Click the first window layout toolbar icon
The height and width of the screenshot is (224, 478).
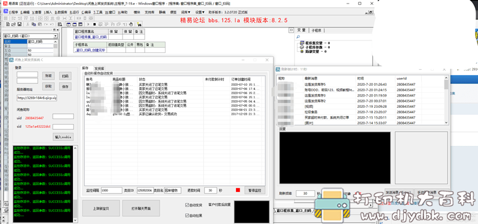coord(68,24)
